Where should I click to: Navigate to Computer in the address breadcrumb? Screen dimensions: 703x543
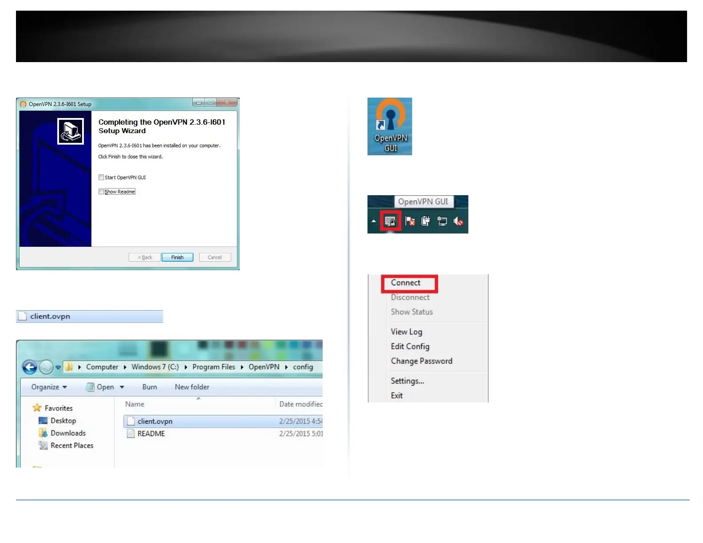(x=102, y=367)
